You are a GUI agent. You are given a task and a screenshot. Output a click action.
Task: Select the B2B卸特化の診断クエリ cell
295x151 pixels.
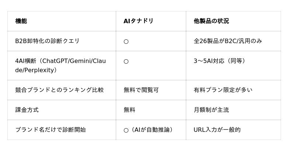(47, 41)
